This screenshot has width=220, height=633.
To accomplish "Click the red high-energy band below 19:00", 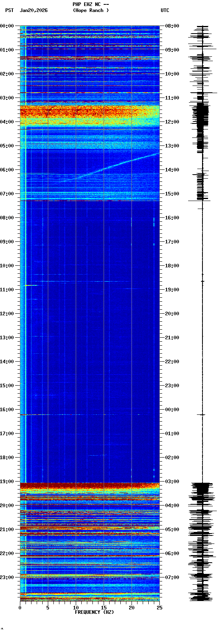I will click(90, 485).
